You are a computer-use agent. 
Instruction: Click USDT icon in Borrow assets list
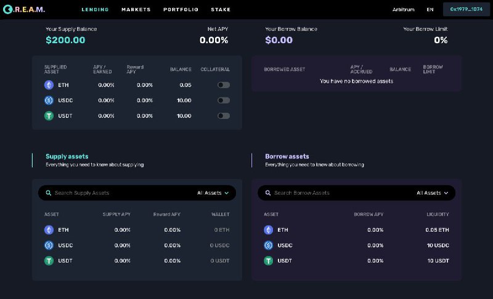pos(268,261)
